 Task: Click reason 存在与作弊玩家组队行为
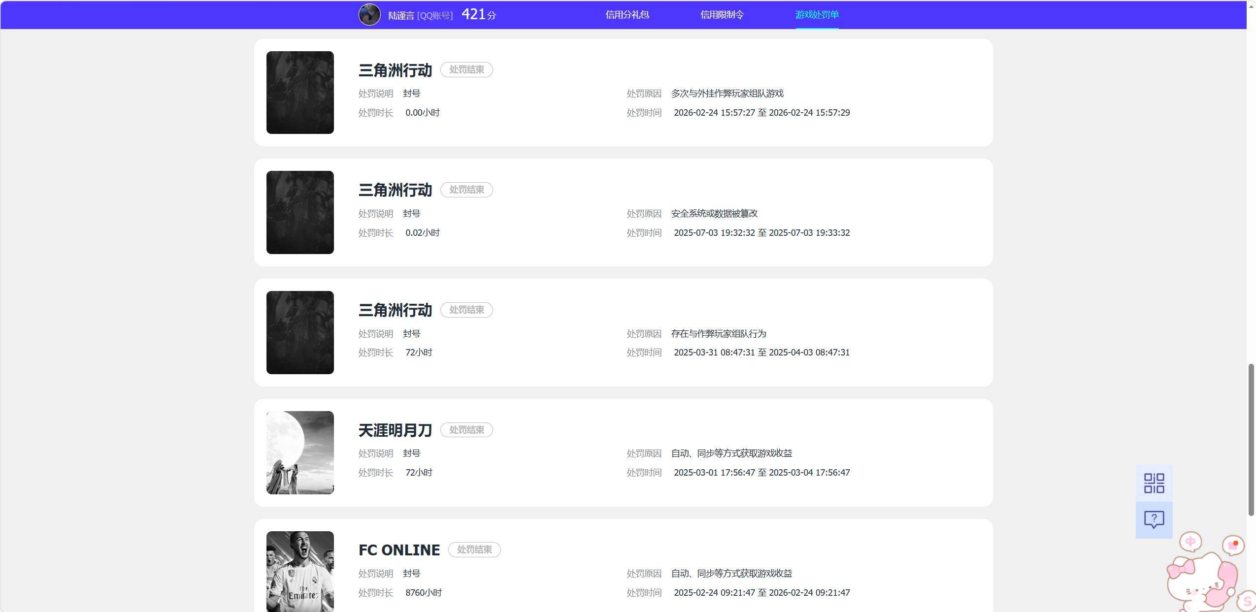point(719,334)
